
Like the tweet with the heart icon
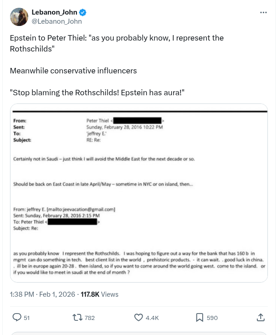[x=138, y=317]
